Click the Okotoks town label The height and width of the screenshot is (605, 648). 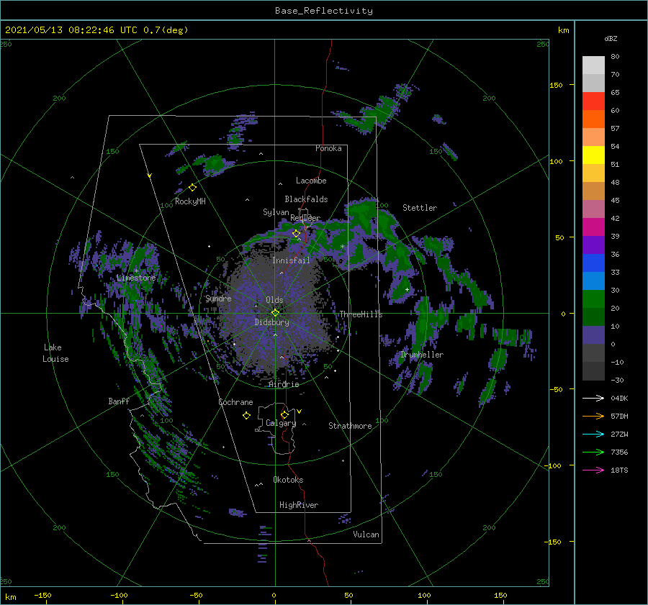click(289, 480)
